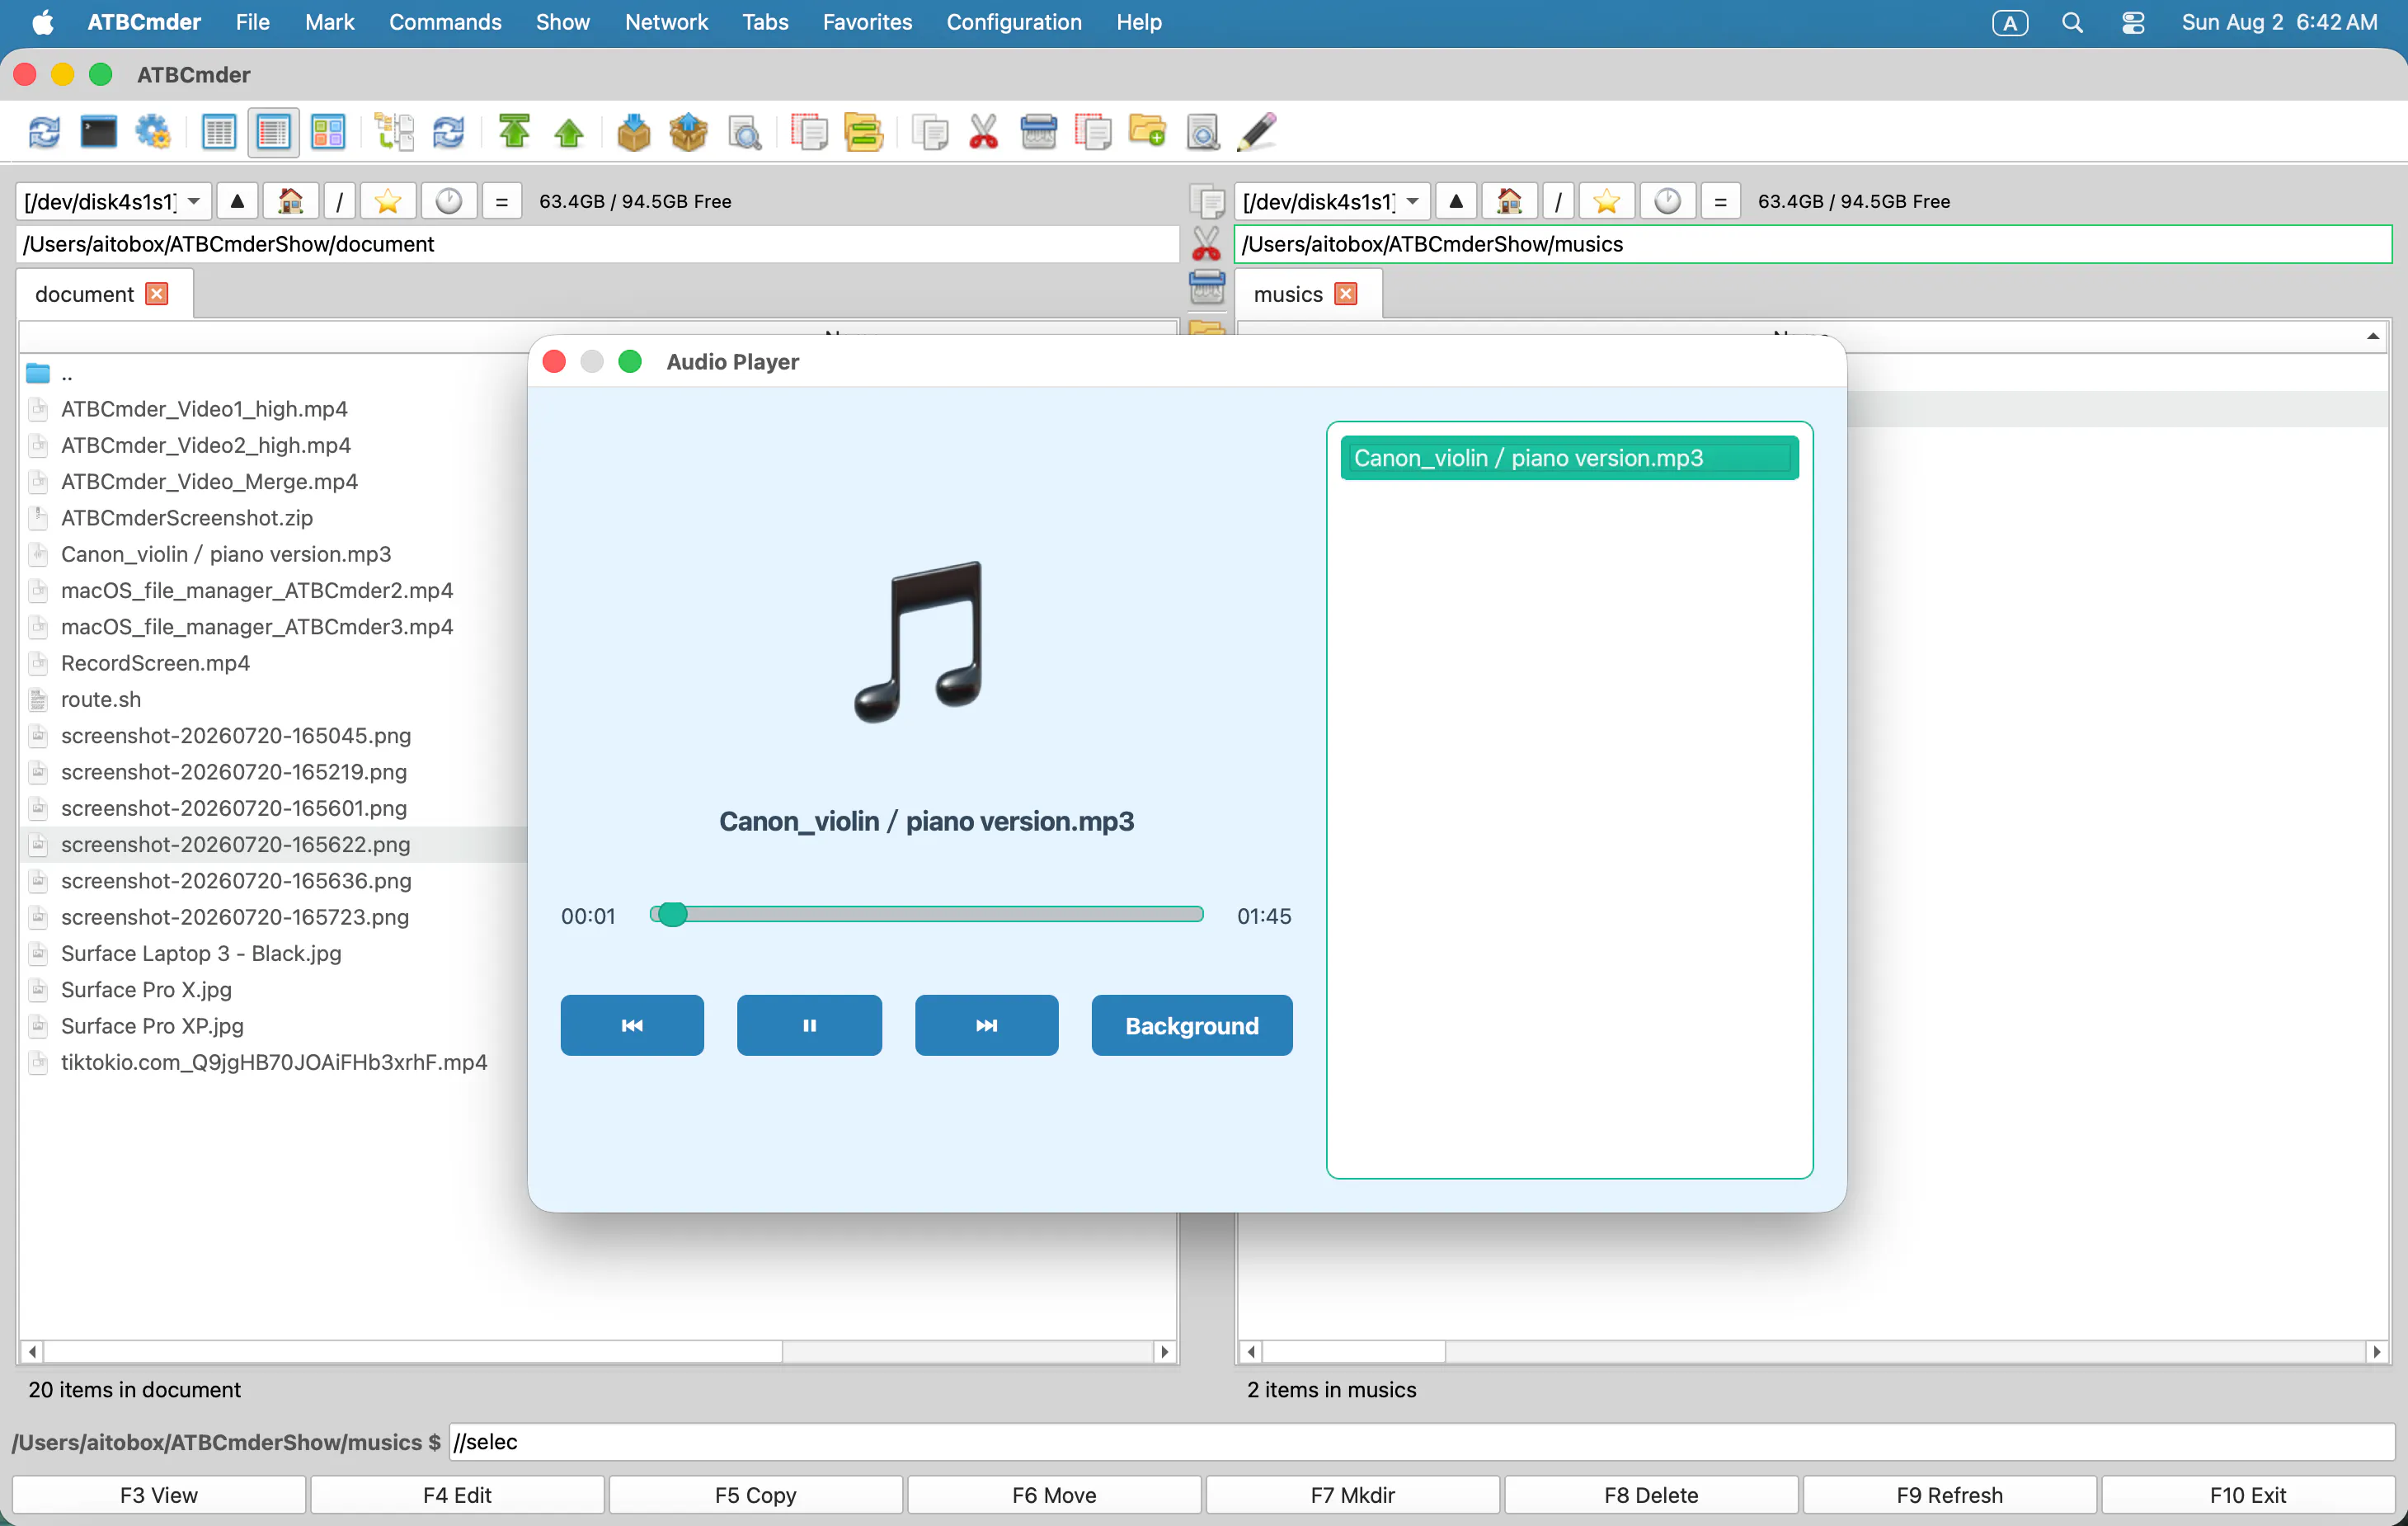2408x1526 pixels.
Task: Click right panel sort arrow in header
Action: click(x=2373, y=337)
